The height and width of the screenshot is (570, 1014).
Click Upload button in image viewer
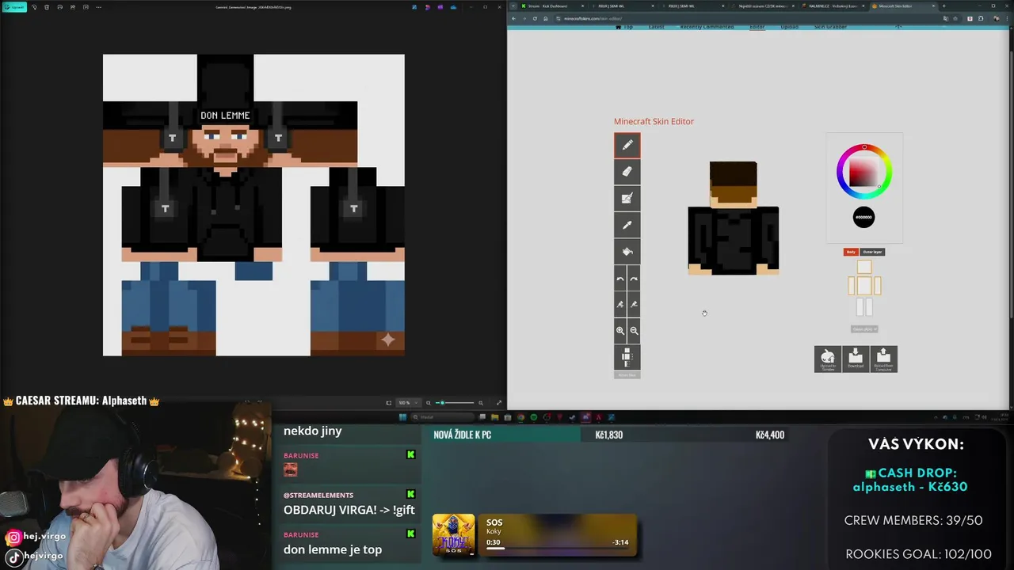point(15,7)
